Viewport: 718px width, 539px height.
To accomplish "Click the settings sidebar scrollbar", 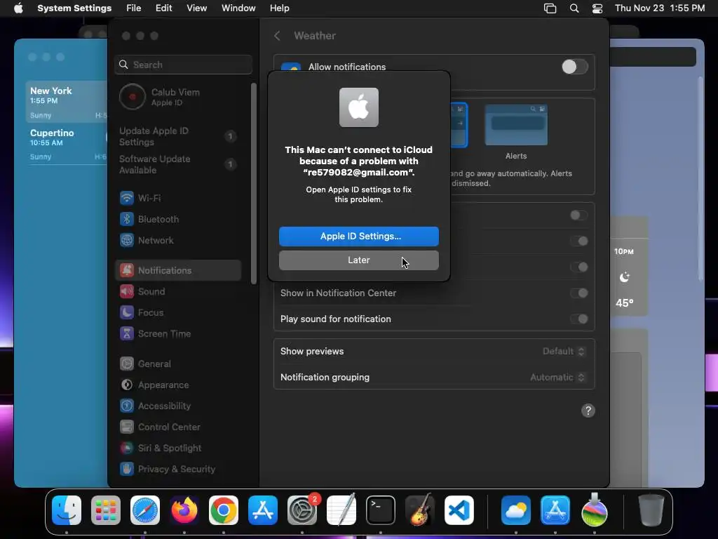I will 254,183.
